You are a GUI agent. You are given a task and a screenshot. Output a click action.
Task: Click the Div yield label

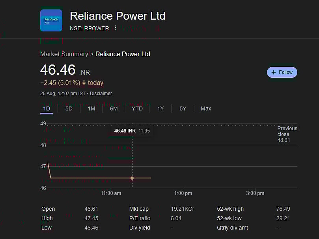[x=140, y=228]
